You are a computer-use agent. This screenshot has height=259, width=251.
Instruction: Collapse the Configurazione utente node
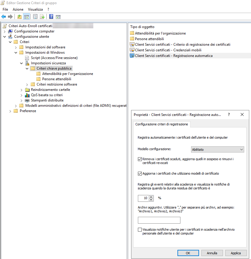[x=5, y=37]
